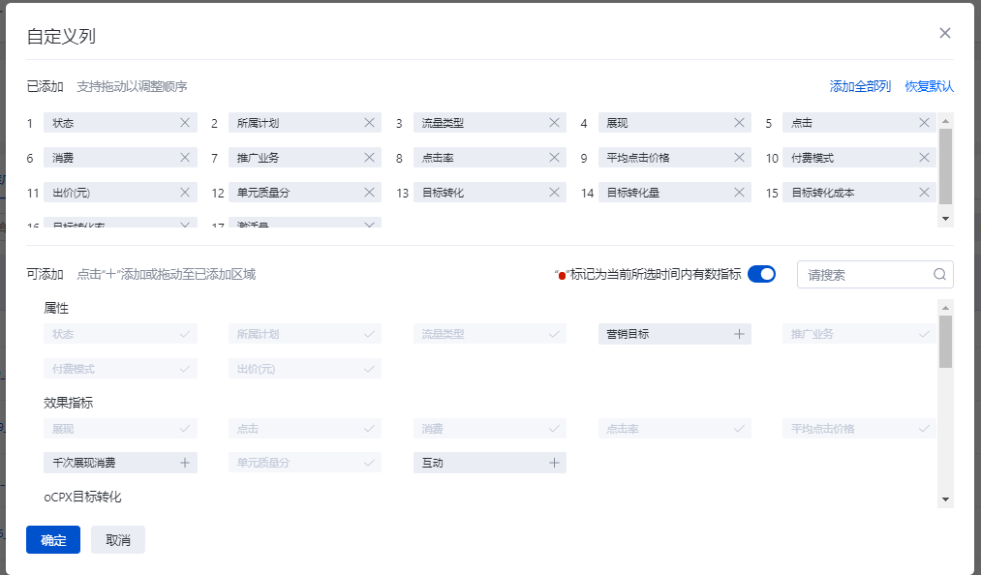This screenshot has height=575, width=981.
Task: Add the 千次展现消费 metric column
Action: click(185, 463)
